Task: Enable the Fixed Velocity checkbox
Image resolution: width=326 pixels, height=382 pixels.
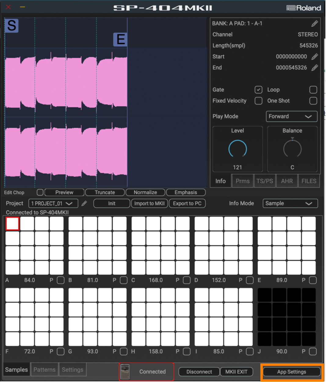Action: (x=259, y=101)
